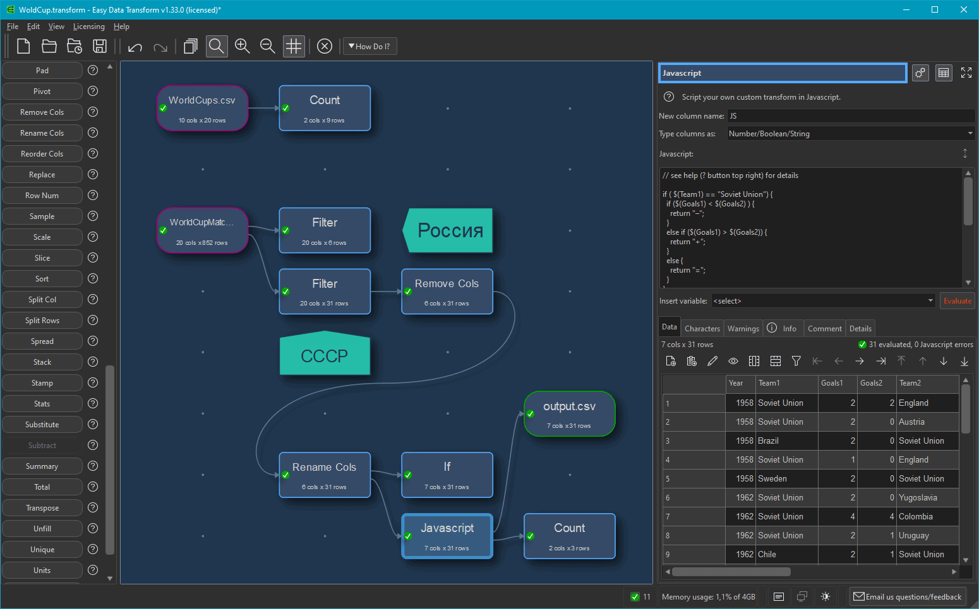Open the Help menu
This screenshot has height=609, width=979.
121,27
